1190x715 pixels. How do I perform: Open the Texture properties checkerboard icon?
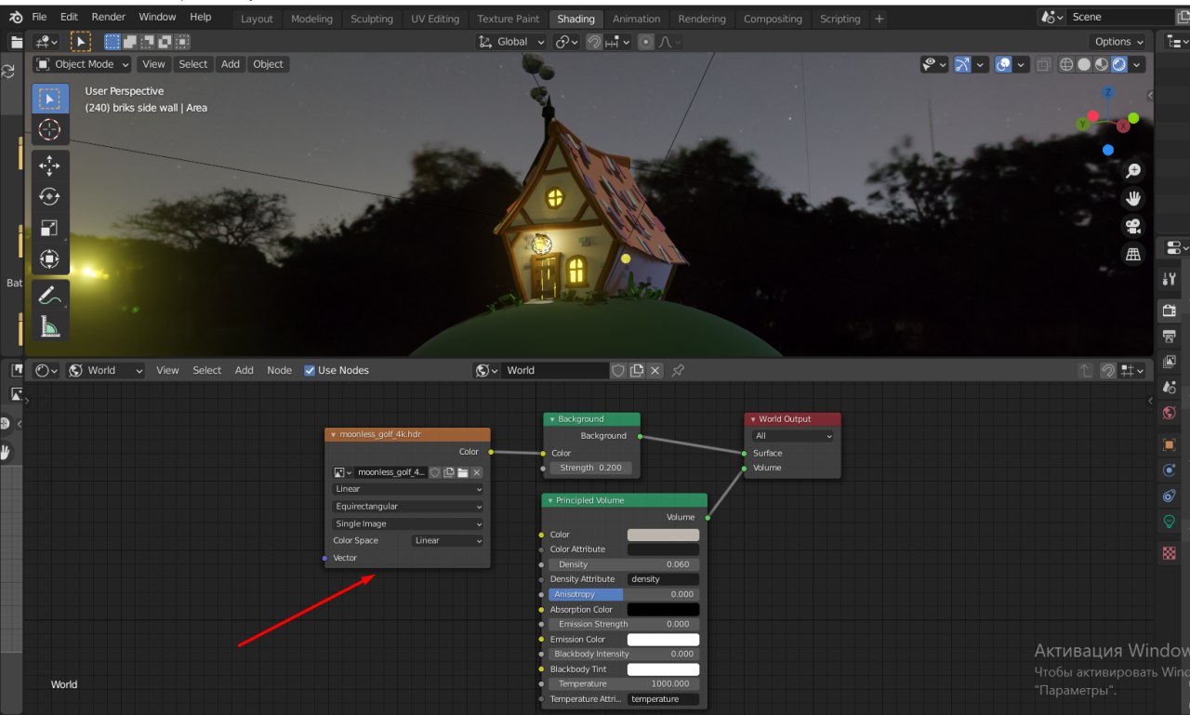coord(1170,553)
